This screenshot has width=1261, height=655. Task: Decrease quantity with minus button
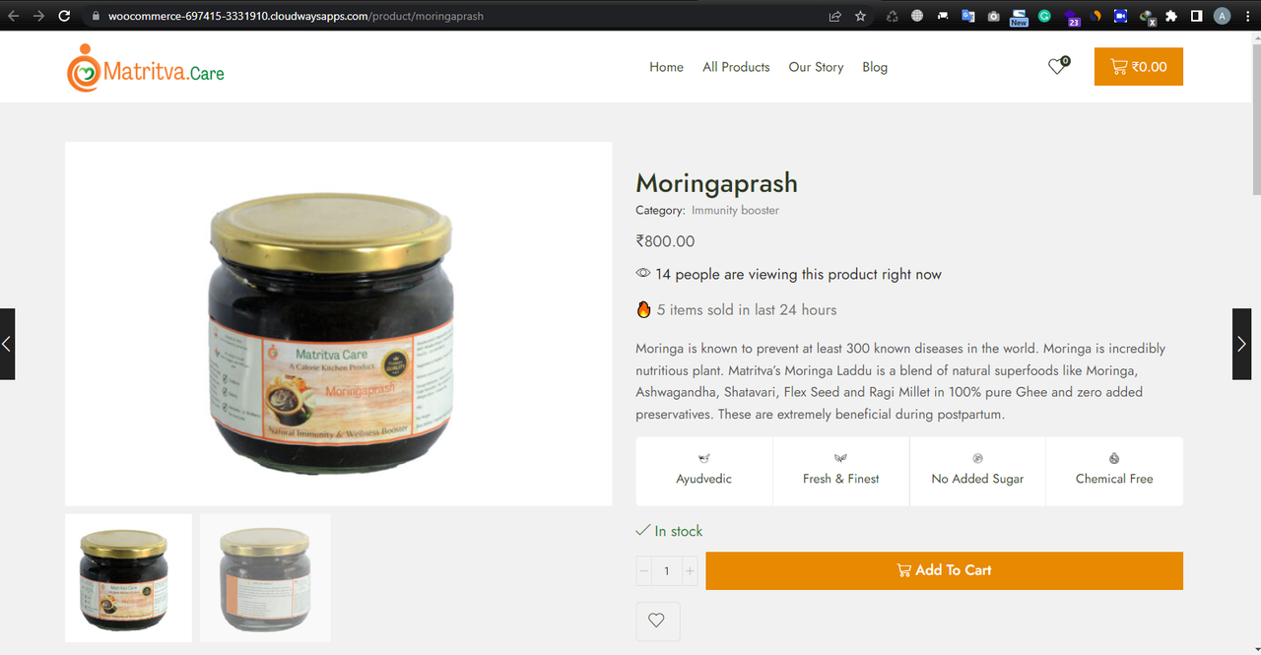[644, 570]
